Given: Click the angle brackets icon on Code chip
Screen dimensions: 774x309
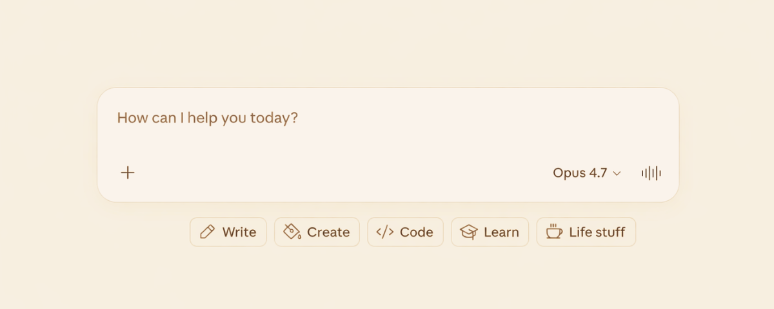Looking at the screenshot, I should point(385,232).
